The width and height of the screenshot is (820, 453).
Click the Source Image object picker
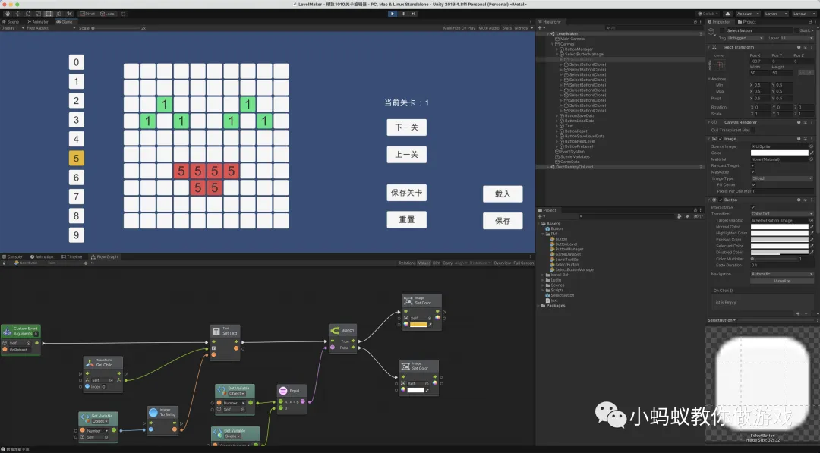pos(811,146)
